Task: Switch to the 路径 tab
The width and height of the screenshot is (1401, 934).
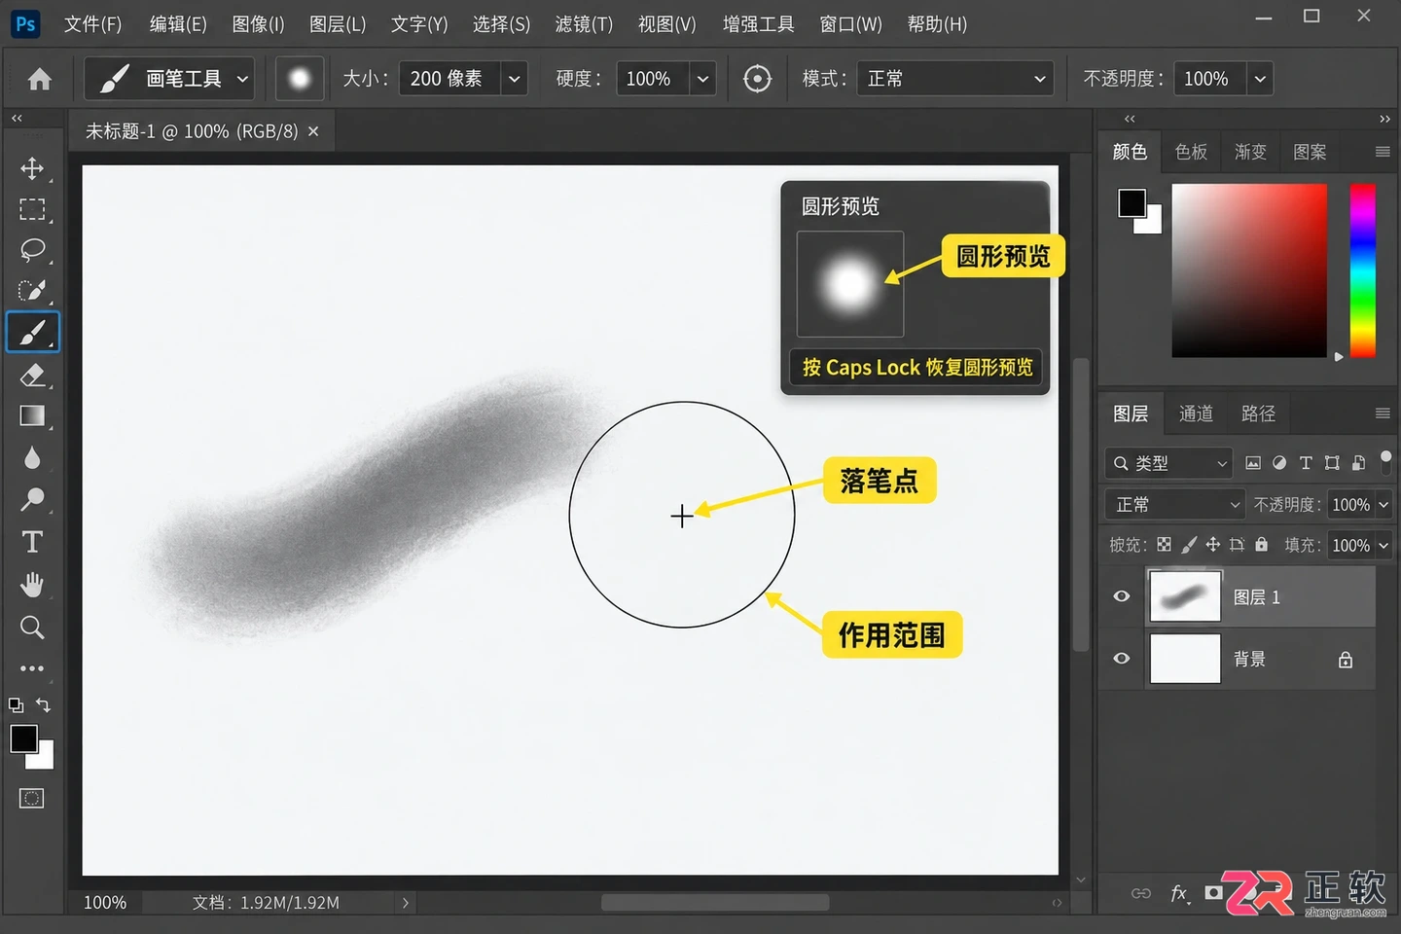Action: coord(1258,413)
